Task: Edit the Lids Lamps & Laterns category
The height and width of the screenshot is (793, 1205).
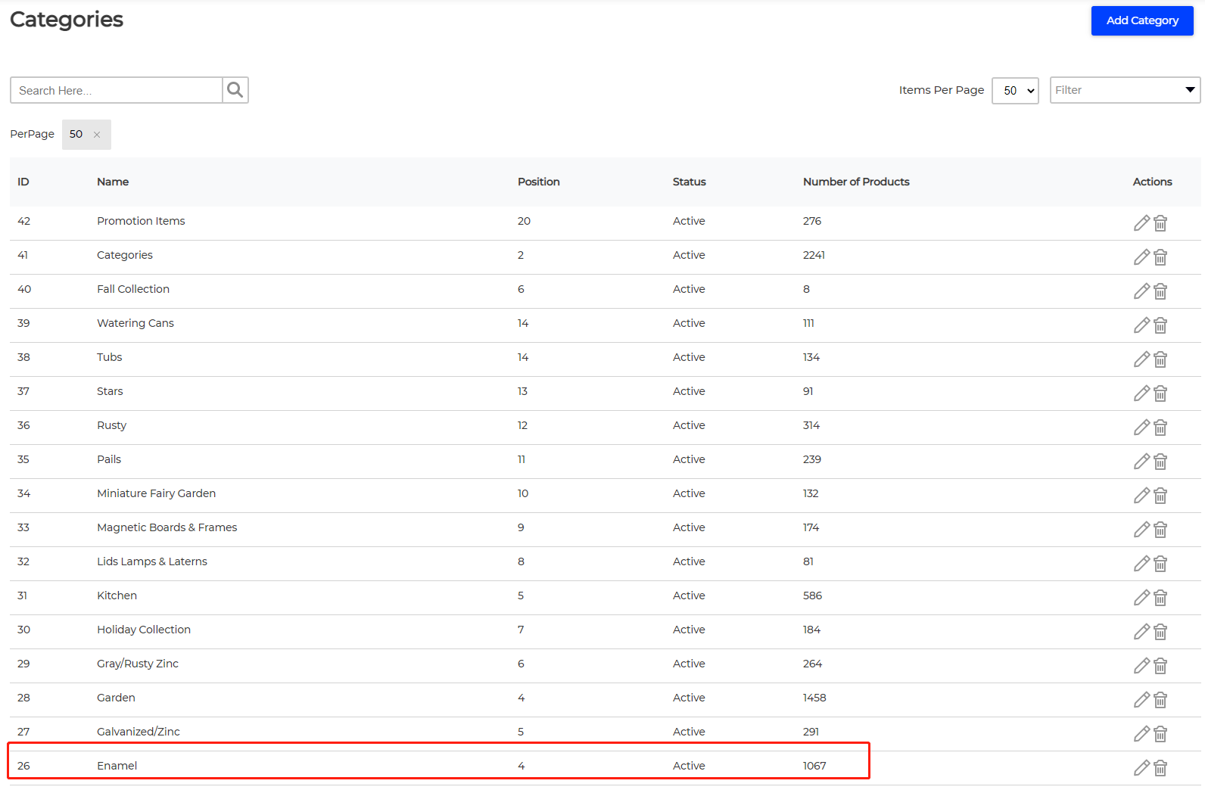Action: 1141,564
